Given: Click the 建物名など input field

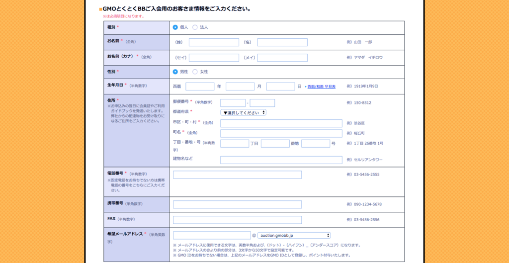Looking at the screenshot, I should coord(281,160).
